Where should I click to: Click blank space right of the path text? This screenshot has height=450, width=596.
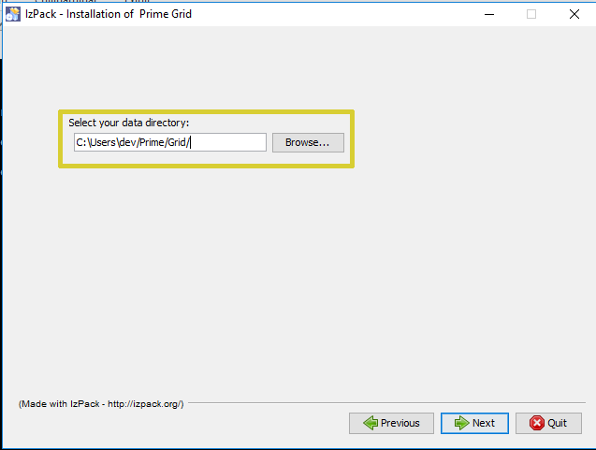[x=228, y=142]
